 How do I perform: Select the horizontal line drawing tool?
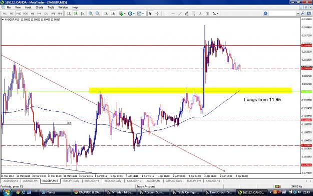(x=173, y=14)
